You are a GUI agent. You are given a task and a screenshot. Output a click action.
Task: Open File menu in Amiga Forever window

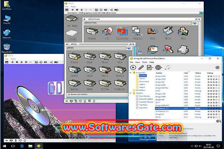131,62
